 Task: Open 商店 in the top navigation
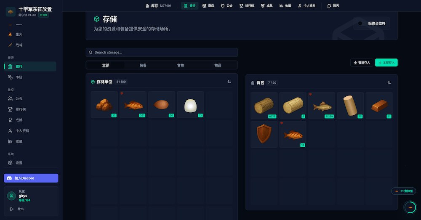click(208, 6)
